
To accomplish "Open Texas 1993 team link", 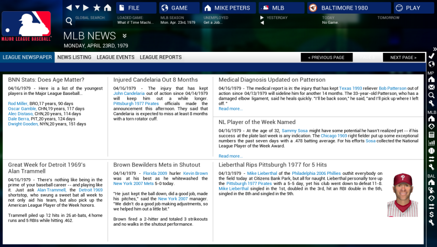I will point(350,88).
